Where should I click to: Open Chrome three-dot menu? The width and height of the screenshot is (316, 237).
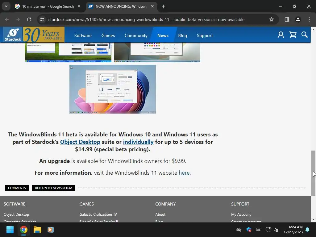click(x=309, y=19)
